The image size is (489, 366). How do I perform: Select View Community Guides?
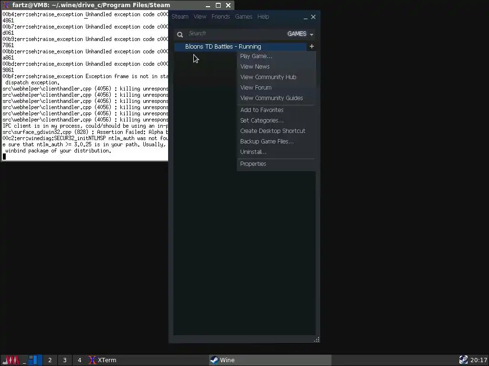point(276,98)
